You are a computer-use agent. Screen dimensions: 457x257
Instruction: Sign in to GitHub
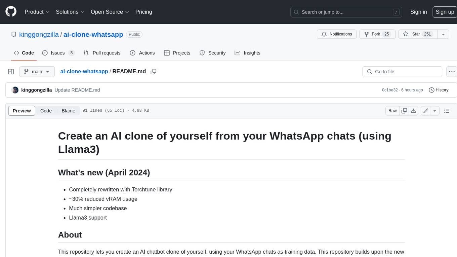coord(418,12)
